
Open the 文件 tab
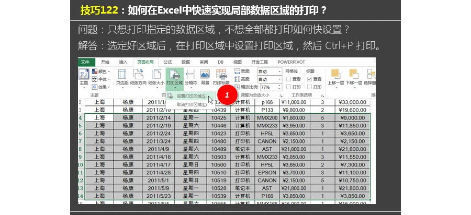(86, 62)
